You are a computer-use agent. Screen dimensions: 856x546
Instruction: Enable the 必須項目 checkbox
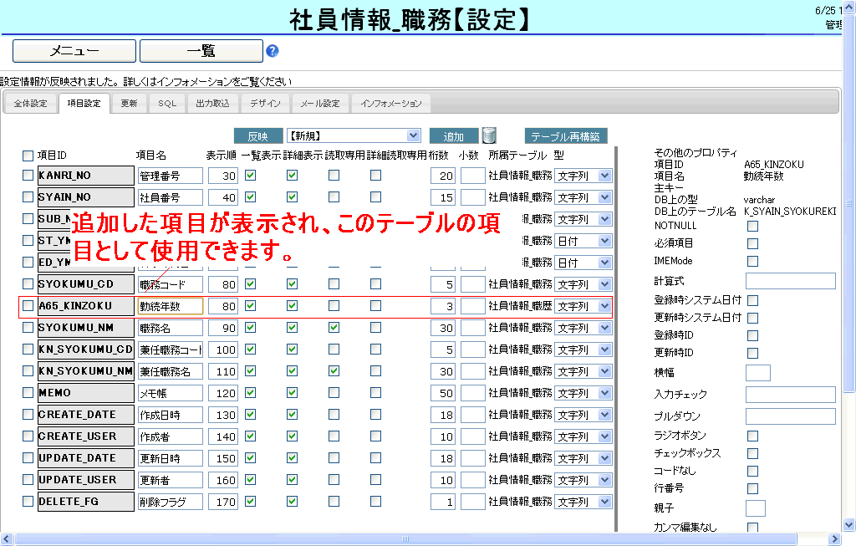point(752,243)
